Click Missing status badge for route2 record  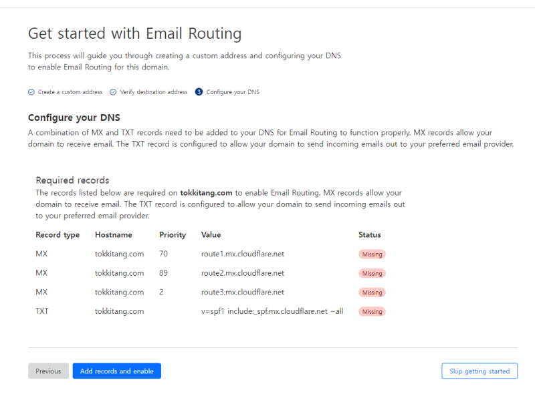pyautogui.click(x=372, y=274)
